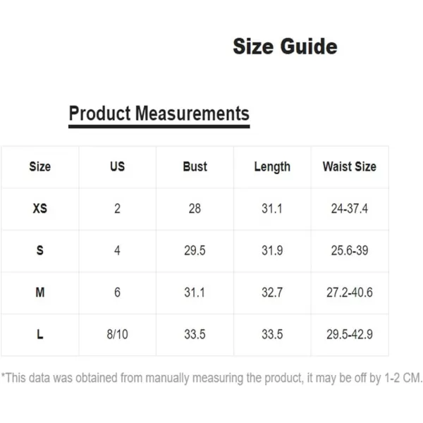The height and width of the screenshot is (423, 423).
Task: Click the M length value 32.7
Action: 272,293
